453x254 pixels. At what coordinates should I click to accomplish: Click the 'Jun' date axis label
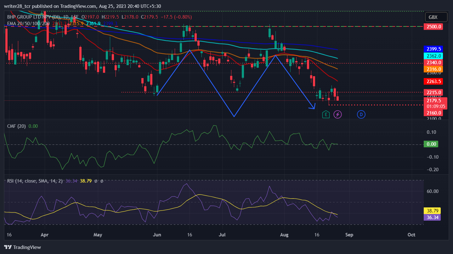point(157,235)
